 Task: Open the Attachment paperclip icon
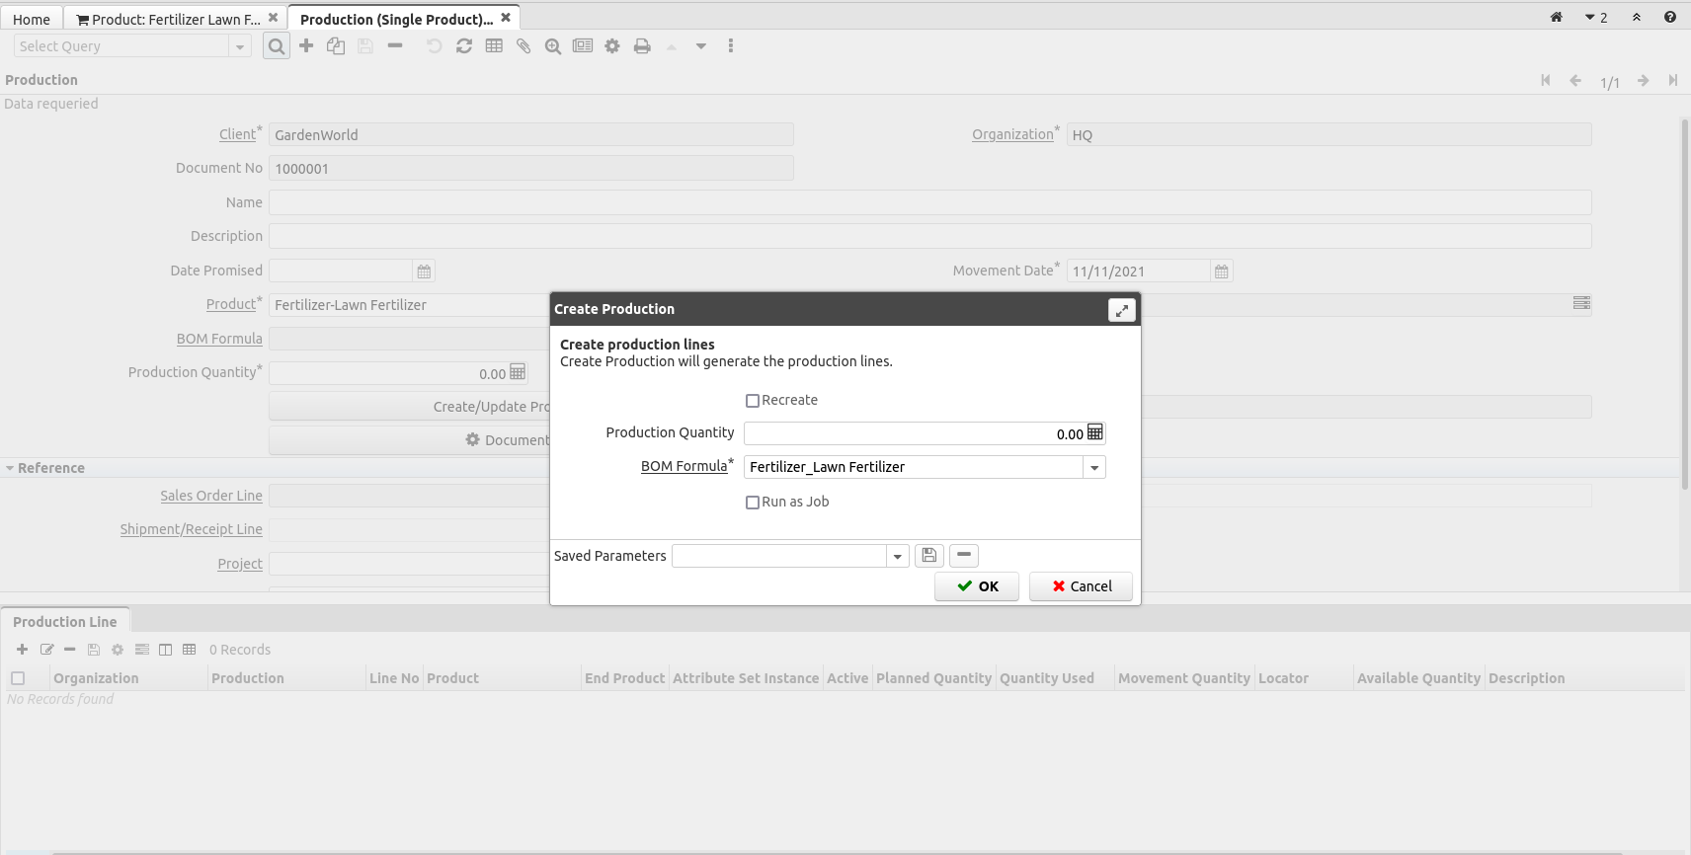pos(523,45)
